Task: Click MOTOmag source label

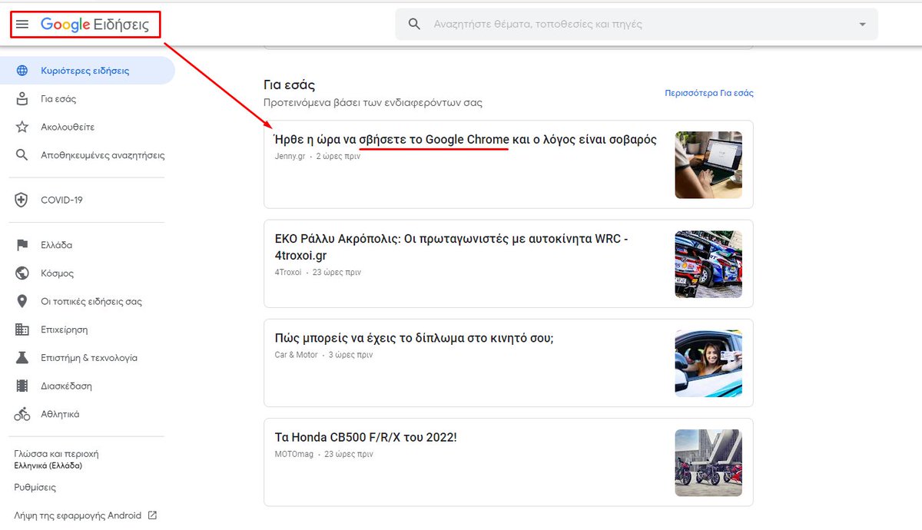Action: click(x=294, y=454)
